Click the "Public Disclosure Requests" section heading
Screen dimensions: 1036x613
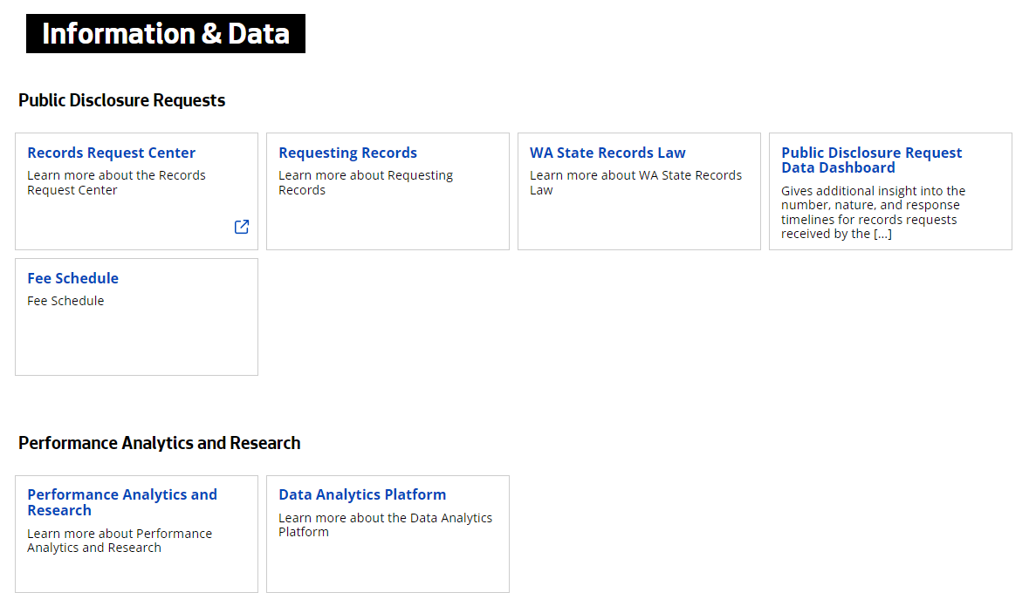pos(121,100)
